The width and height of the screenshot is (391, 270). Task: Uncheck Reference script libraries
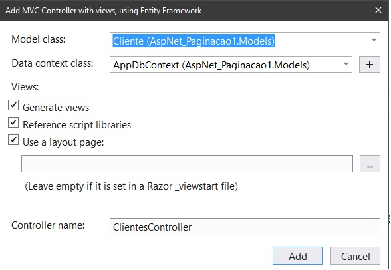pyautogui.click(x=13, y=122)
